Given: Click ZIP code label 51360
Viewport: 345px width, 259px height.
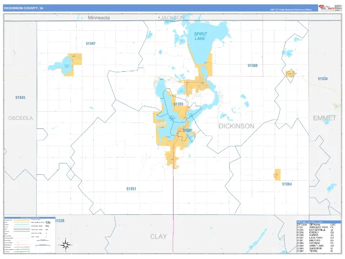Looking at the screenshot, I should (253, 66).
